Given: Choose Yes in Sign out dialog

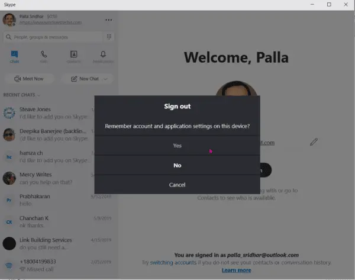Looking at the screenshot, I should [x=177, y=146].
